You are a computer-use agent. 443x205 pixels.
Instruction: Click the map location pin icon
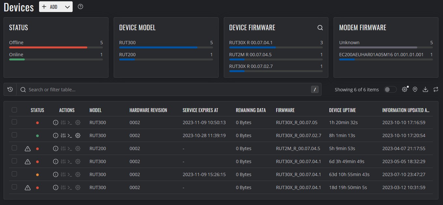[415, 89]
